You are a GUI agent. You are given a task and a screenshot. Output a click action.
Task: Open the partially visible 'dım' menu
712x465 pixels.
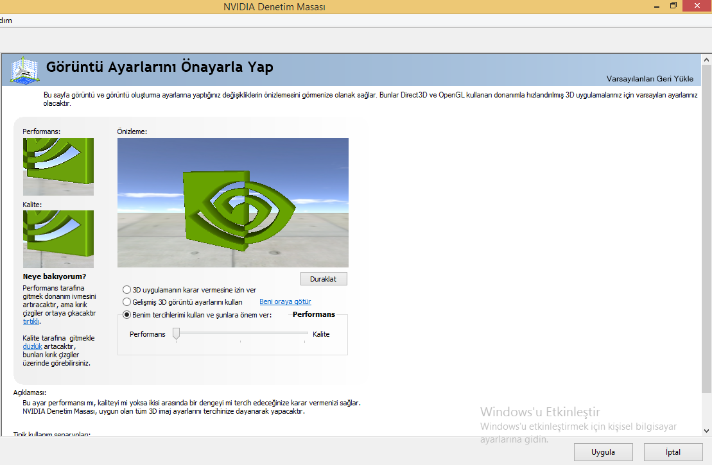[x=6, y=21]
